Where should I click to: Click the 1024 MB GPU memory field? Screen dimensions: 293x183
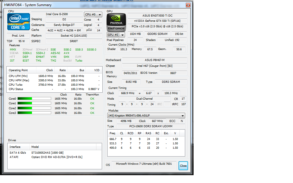click(135, 34)
